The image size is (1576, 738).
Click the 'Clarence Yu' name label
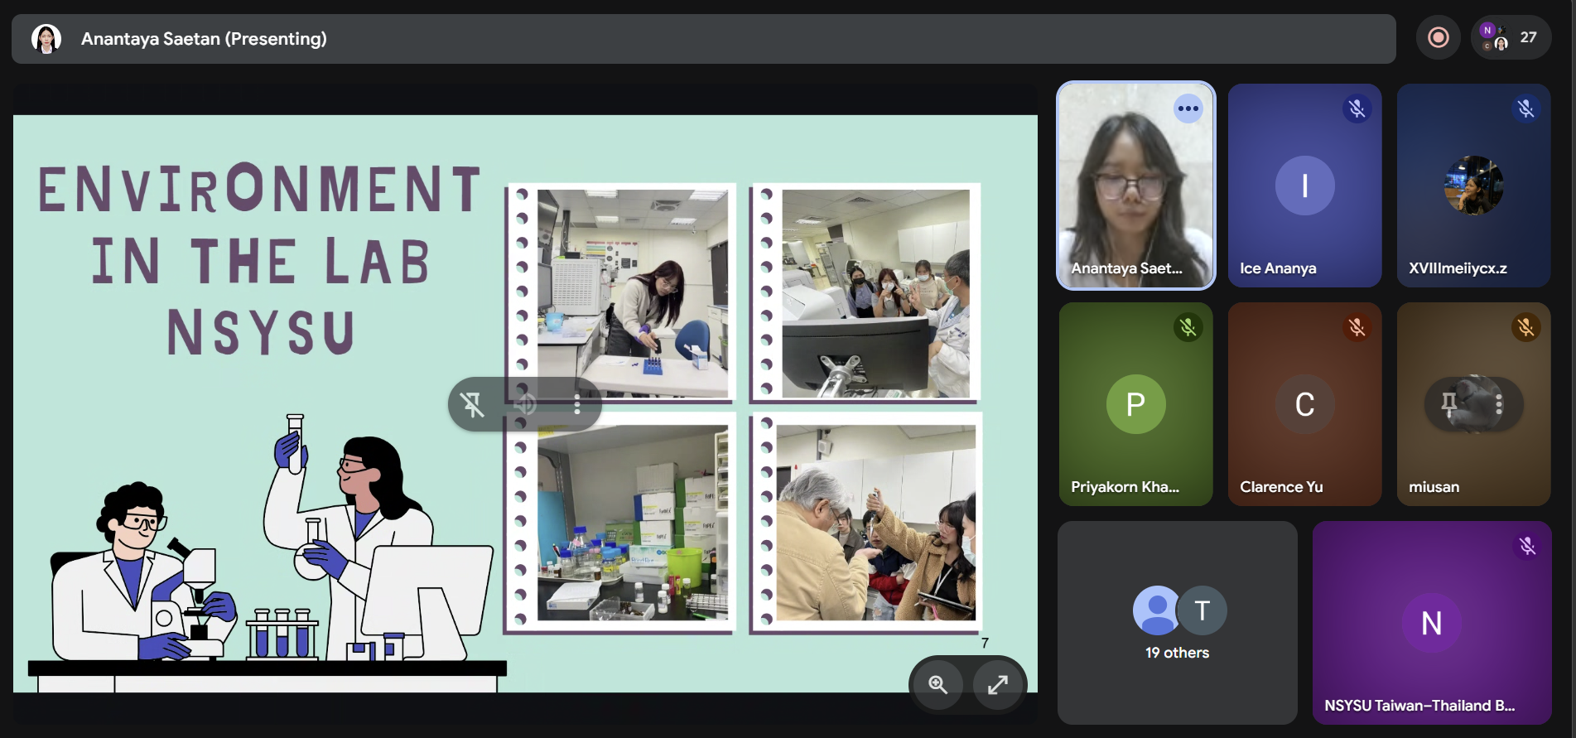coord(1281,487)
